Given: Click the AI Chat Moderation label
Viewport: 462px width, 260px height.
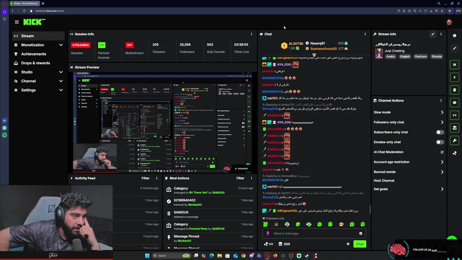Looking at the screenshot, I should 388,152.
